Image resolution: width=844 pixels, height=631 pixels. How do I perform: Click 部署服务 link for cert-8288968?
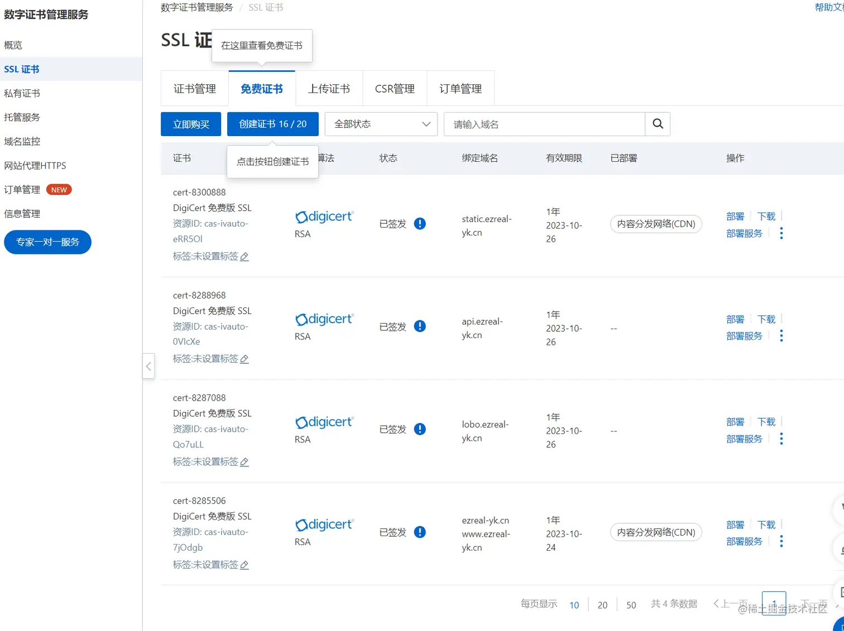(x=744, y=336)
